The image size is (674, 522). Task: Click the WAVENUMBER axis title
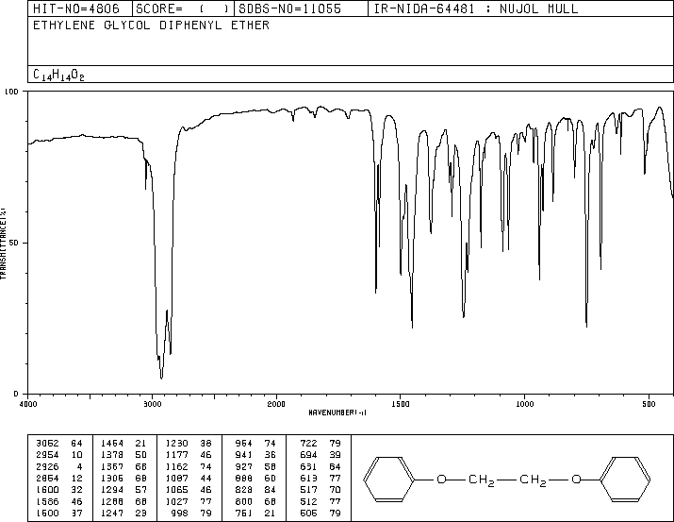click(337, 413)
